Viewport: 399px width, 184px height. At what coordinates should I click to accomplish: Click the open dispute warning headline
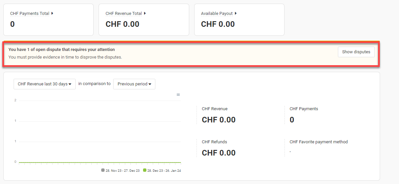(62, 50)
